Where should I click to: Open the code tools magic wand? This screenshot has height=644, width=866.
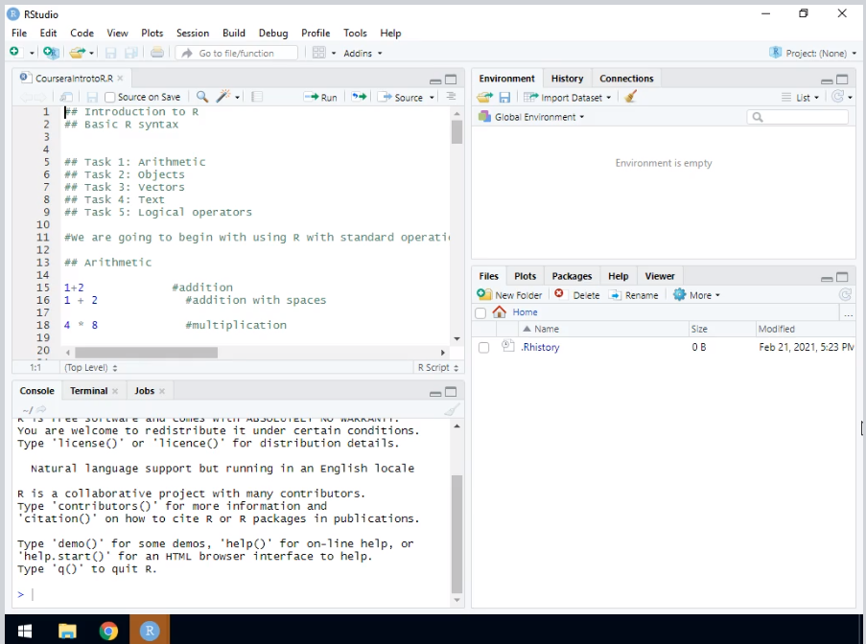(x=224, y=97)
